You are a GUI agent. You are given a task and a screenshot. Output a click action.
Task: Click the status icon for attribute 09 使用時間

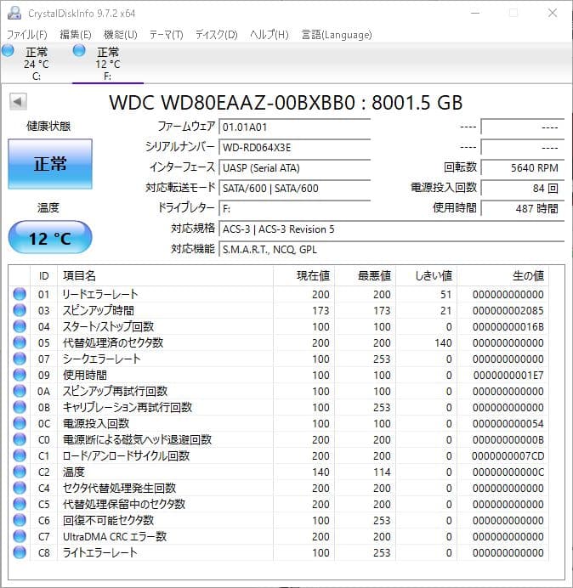tap(20, 375)
